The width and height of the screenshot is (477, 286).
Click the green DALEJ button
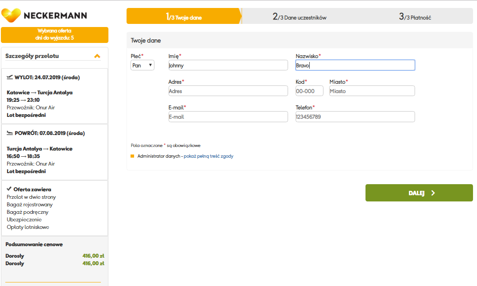tap(419, 193)
